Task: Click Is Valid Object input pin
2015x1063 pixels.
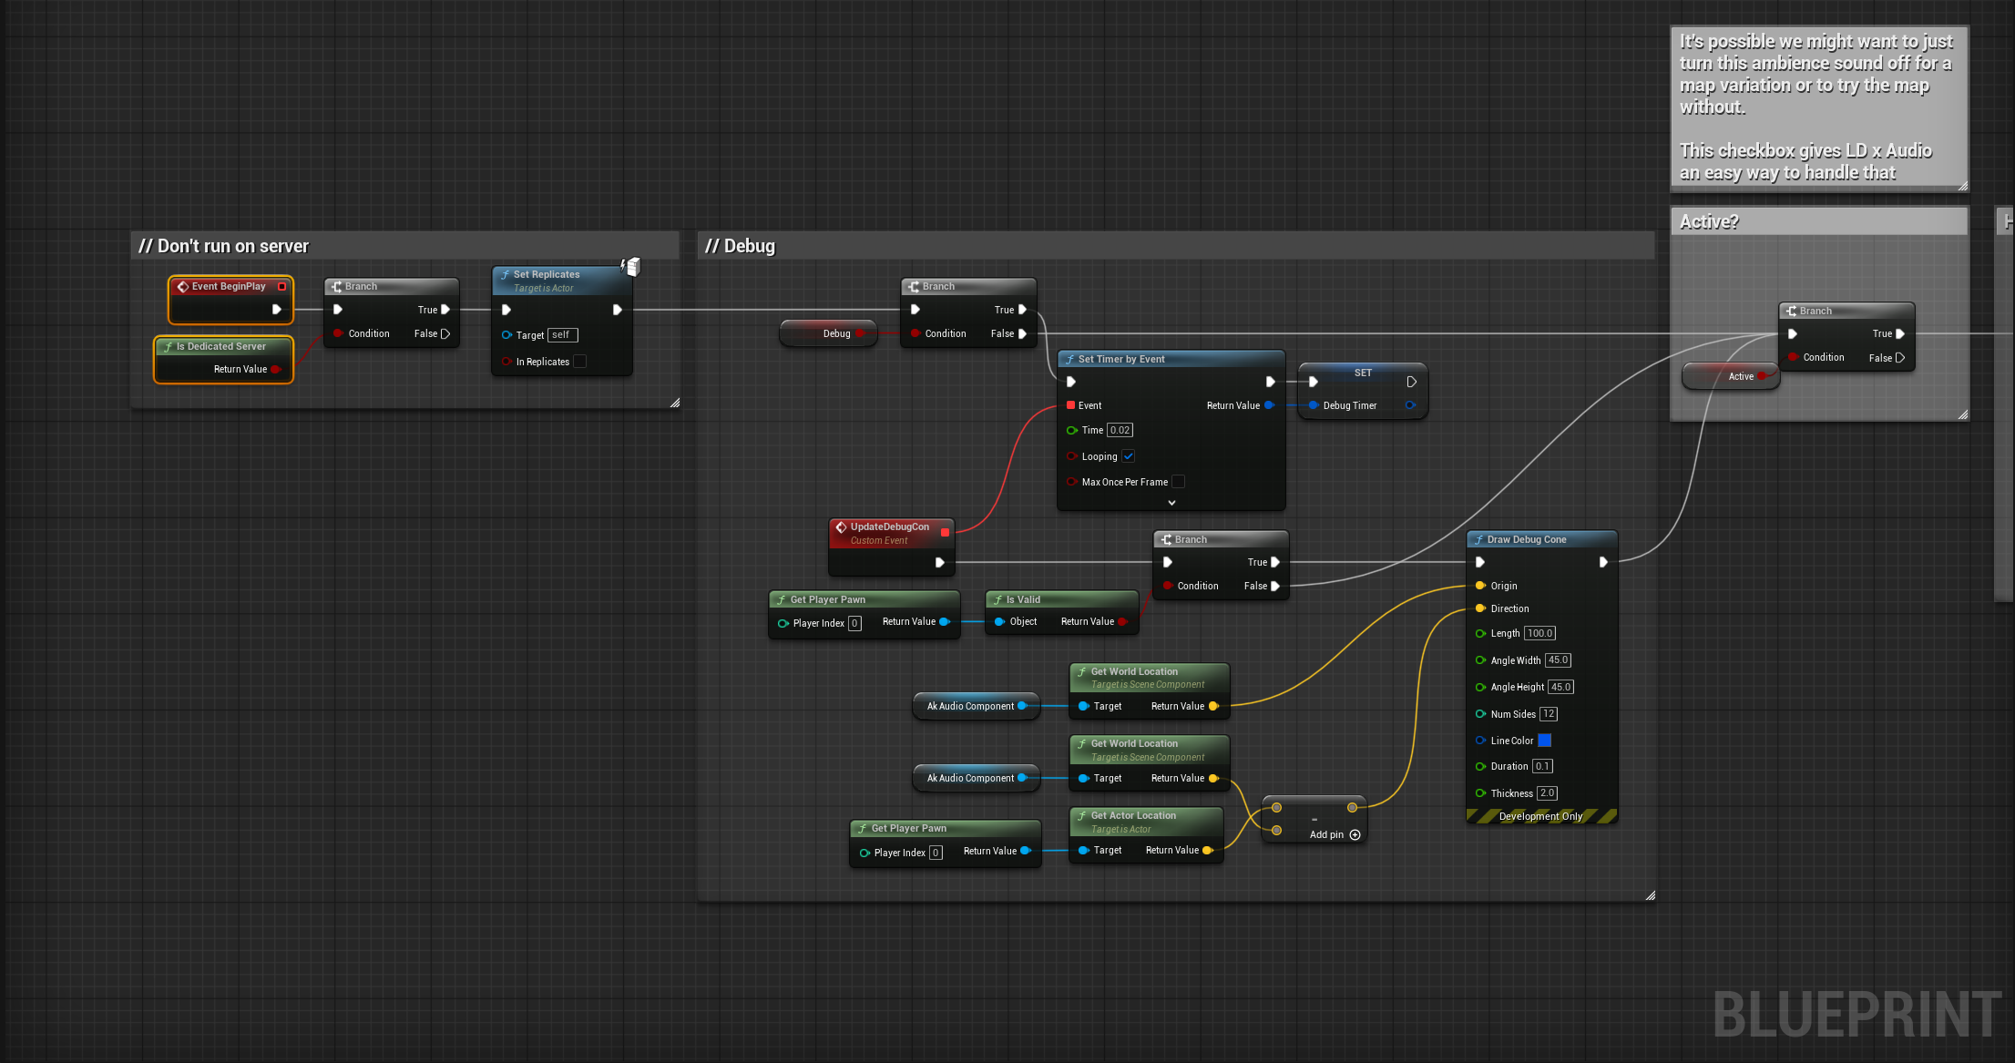Action: coord(999,621)
